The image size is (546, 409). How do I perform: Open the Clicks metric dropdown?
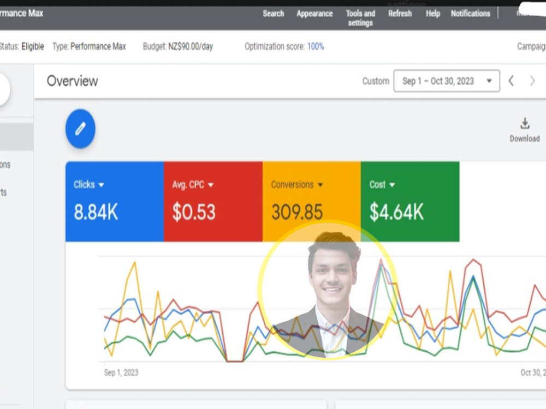click(x=89, y=184)
